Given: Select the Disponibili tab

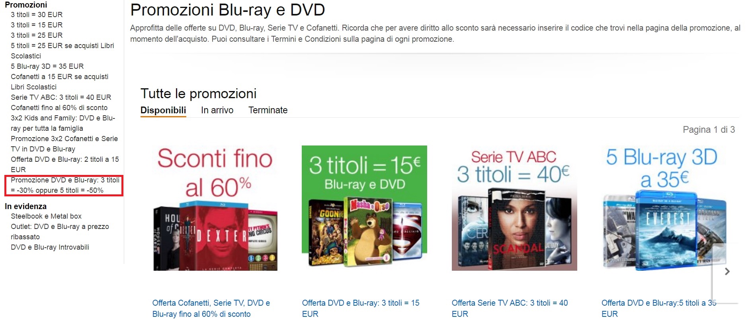Looking at the screenshot, I should 163,111.
